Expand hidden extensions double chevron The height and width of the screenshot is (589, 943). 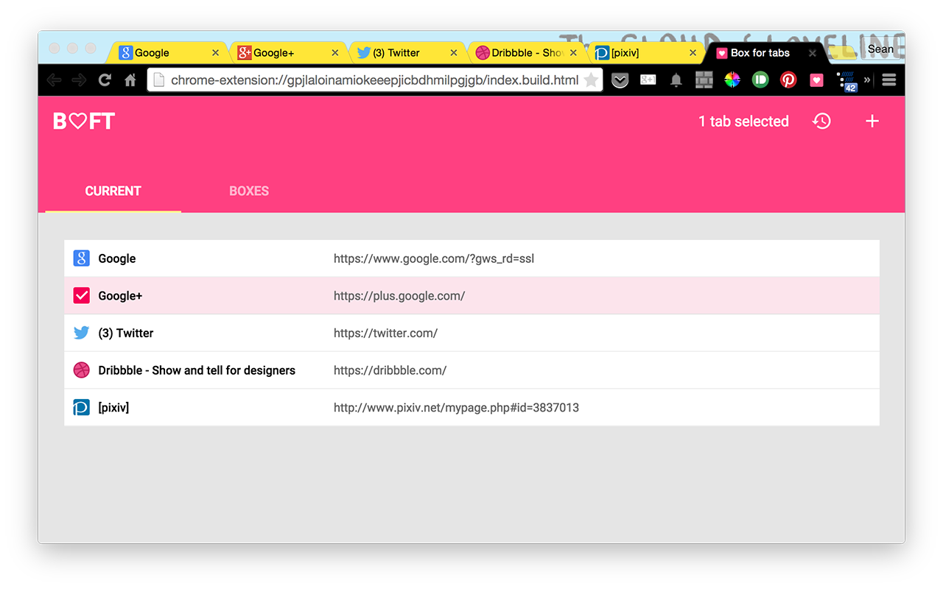pyautogui.click(x=867, y=80)
